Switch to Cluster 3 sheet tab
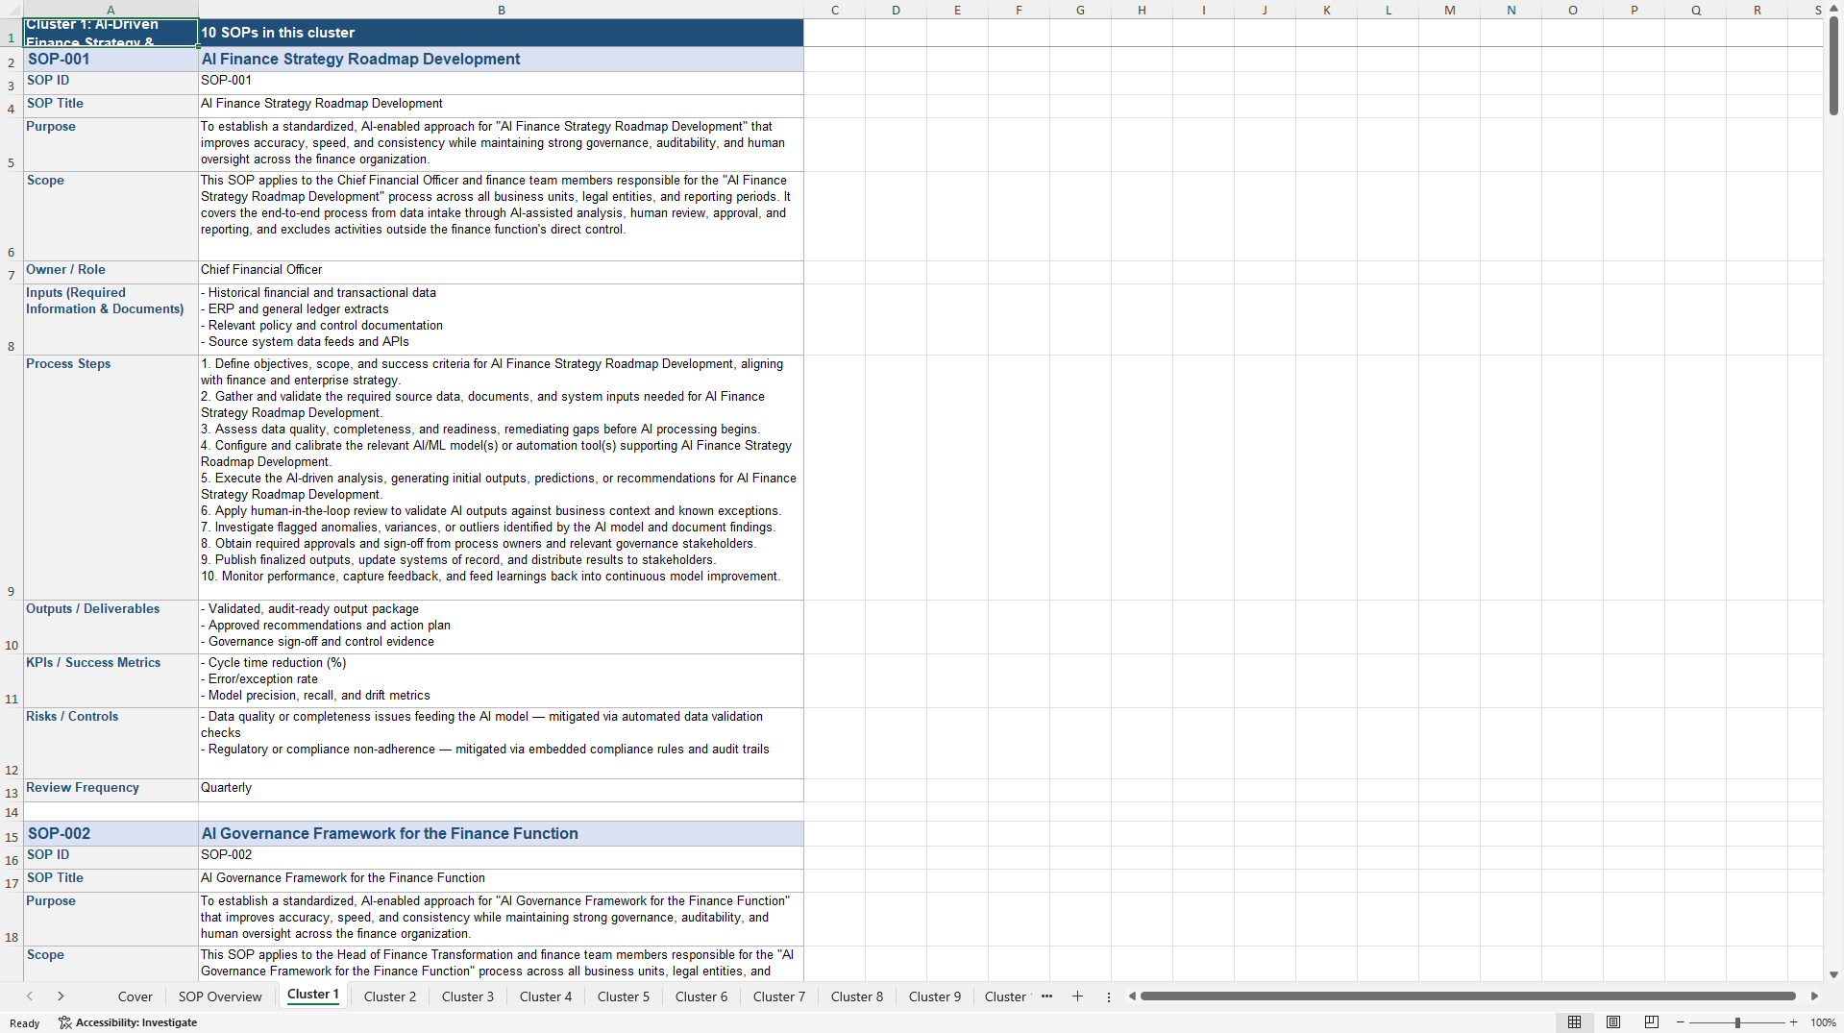1844x1033 pixels. click(468, 996)
